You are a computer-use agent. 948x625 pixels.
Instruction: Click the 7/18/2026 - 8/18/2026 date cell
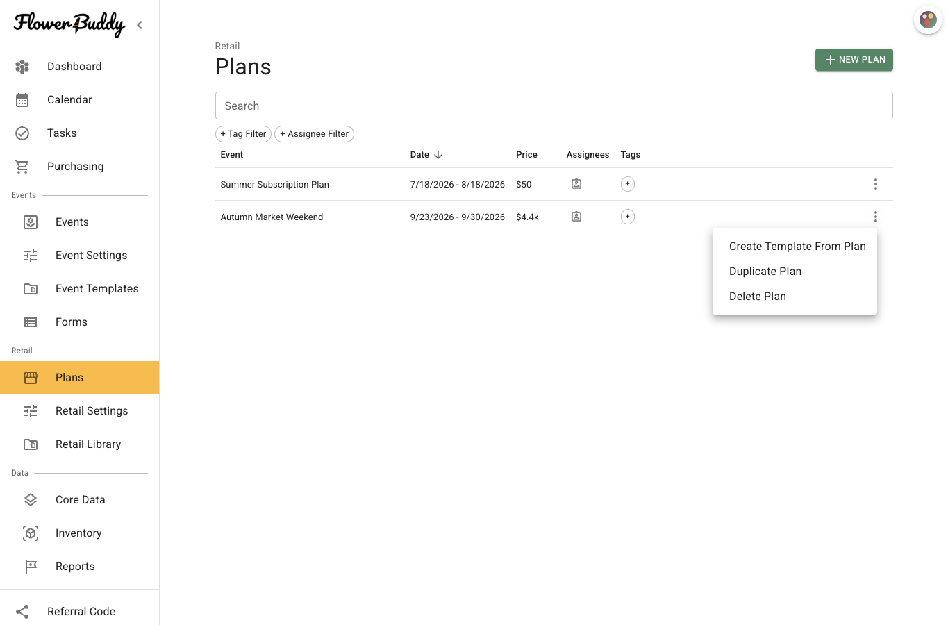458,185
